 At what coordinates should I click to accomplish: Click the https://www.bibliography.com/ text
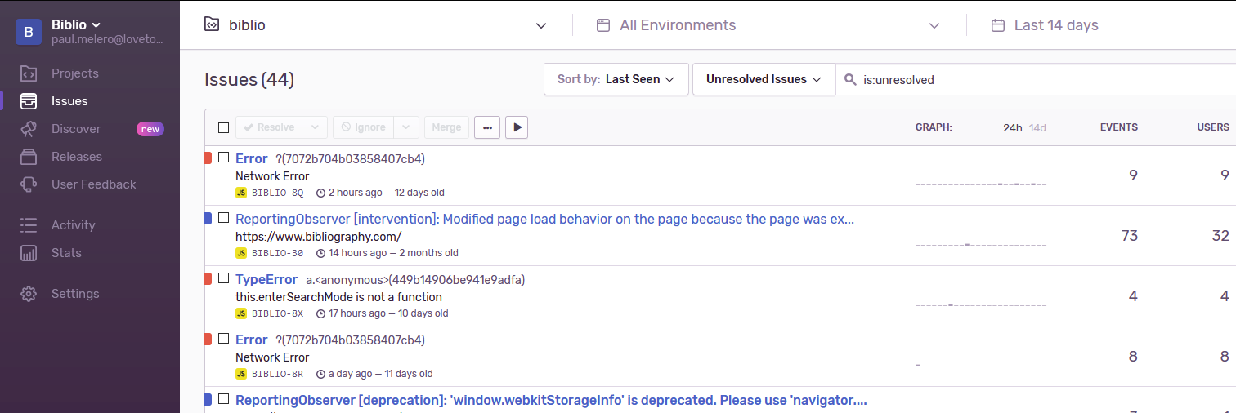click(x=319, y=237)
